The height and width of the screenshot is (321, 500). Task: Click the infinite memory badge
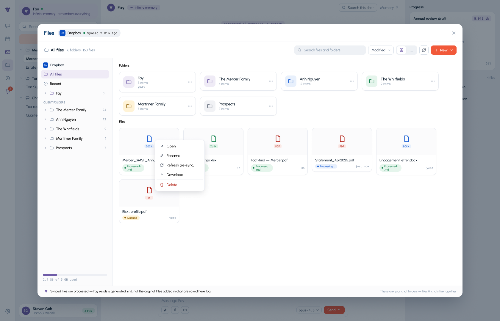(x=144, y=8)
